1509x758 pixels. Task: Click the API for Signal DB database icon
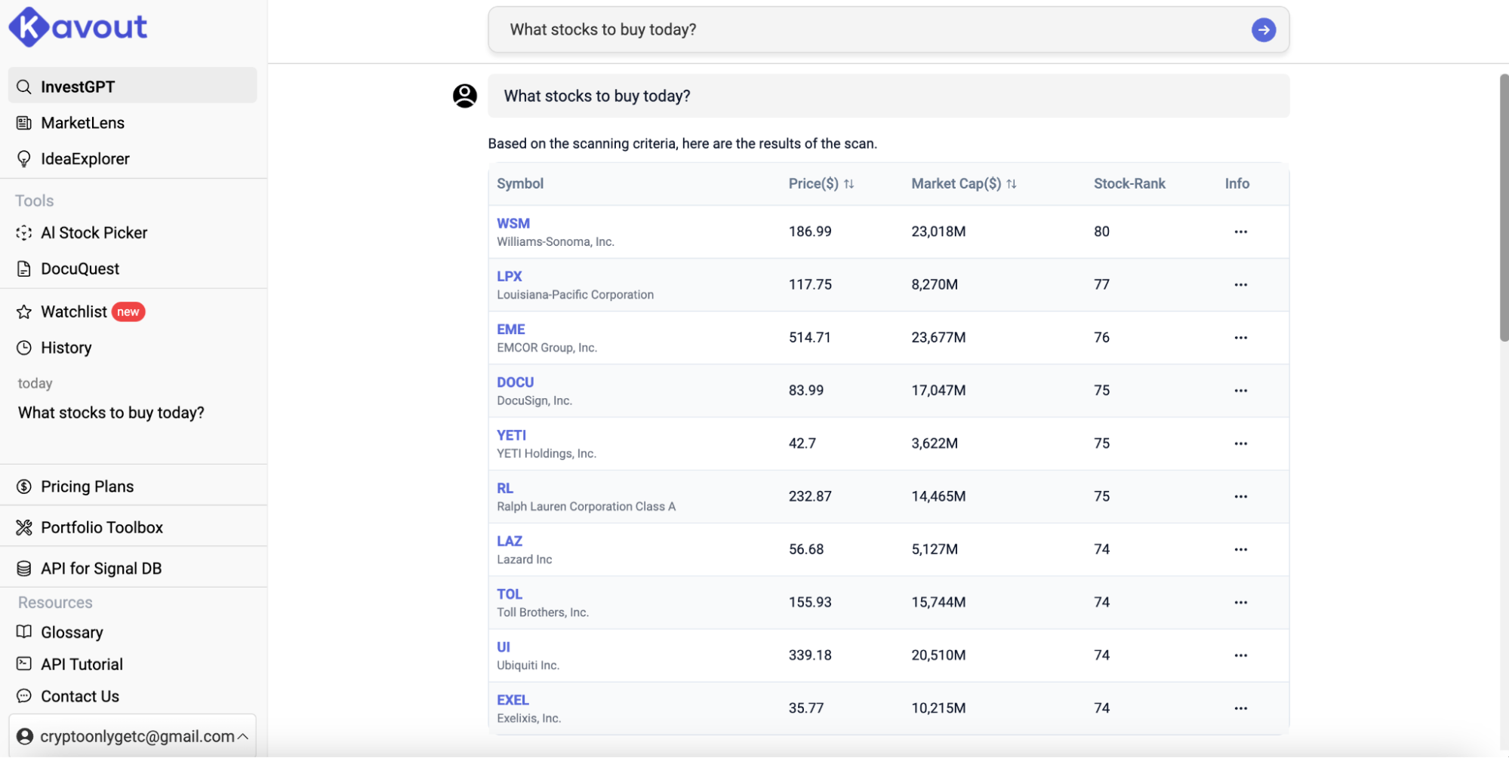24,569
